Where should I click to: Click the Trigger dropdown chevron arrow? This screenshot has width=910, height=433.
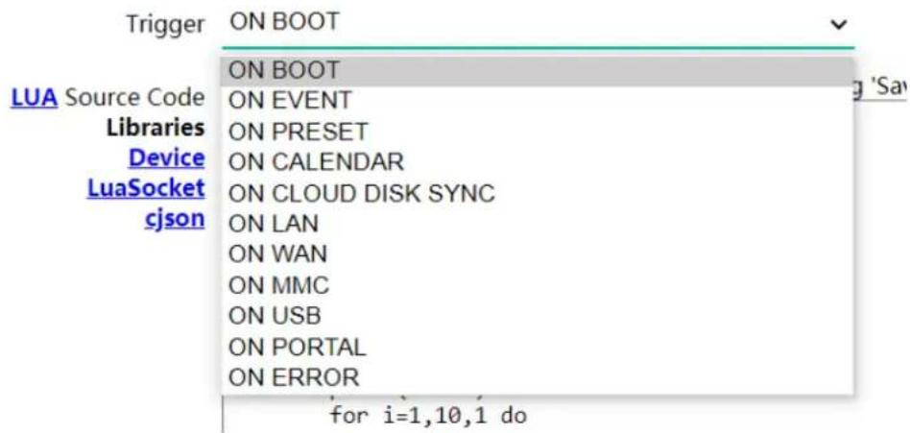839,24
